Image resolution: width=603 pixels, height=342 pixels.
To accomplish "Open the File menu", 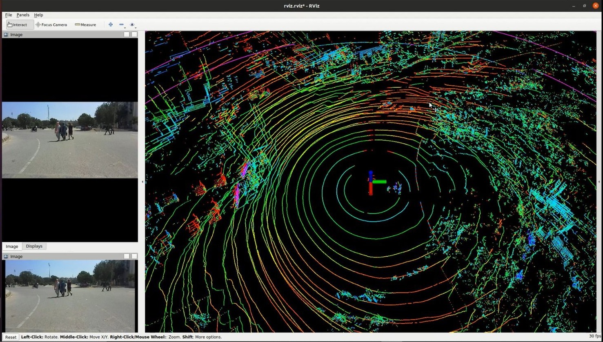I will click(x=8, y=15).
